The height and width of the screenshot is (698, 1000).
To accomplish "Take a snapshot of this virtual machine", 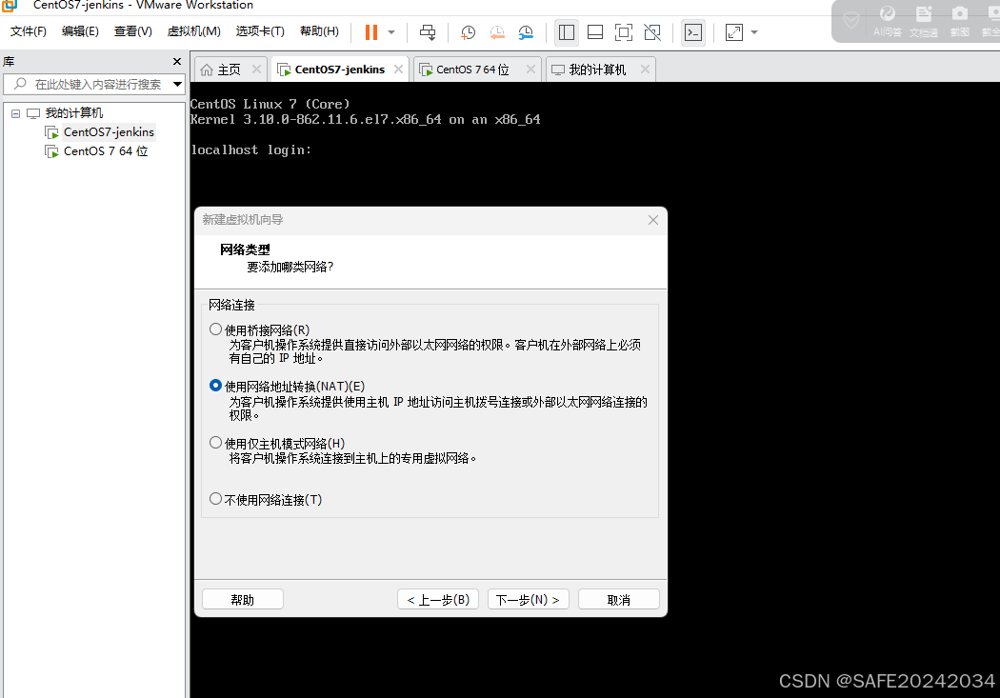I will (x=468, y=32).
